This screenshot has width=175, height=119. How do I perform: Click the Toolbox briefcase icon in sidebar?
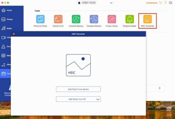click(x=3, y=74)
